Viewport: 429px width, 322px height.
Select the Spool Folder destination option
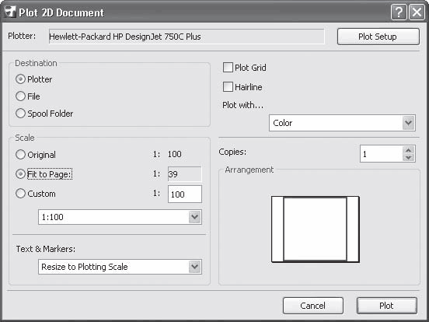point(20,114)
